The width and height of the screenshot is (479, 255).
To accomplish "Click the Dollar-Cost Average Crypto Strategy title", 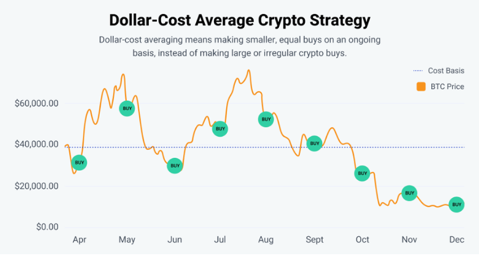I will [240, 20].
